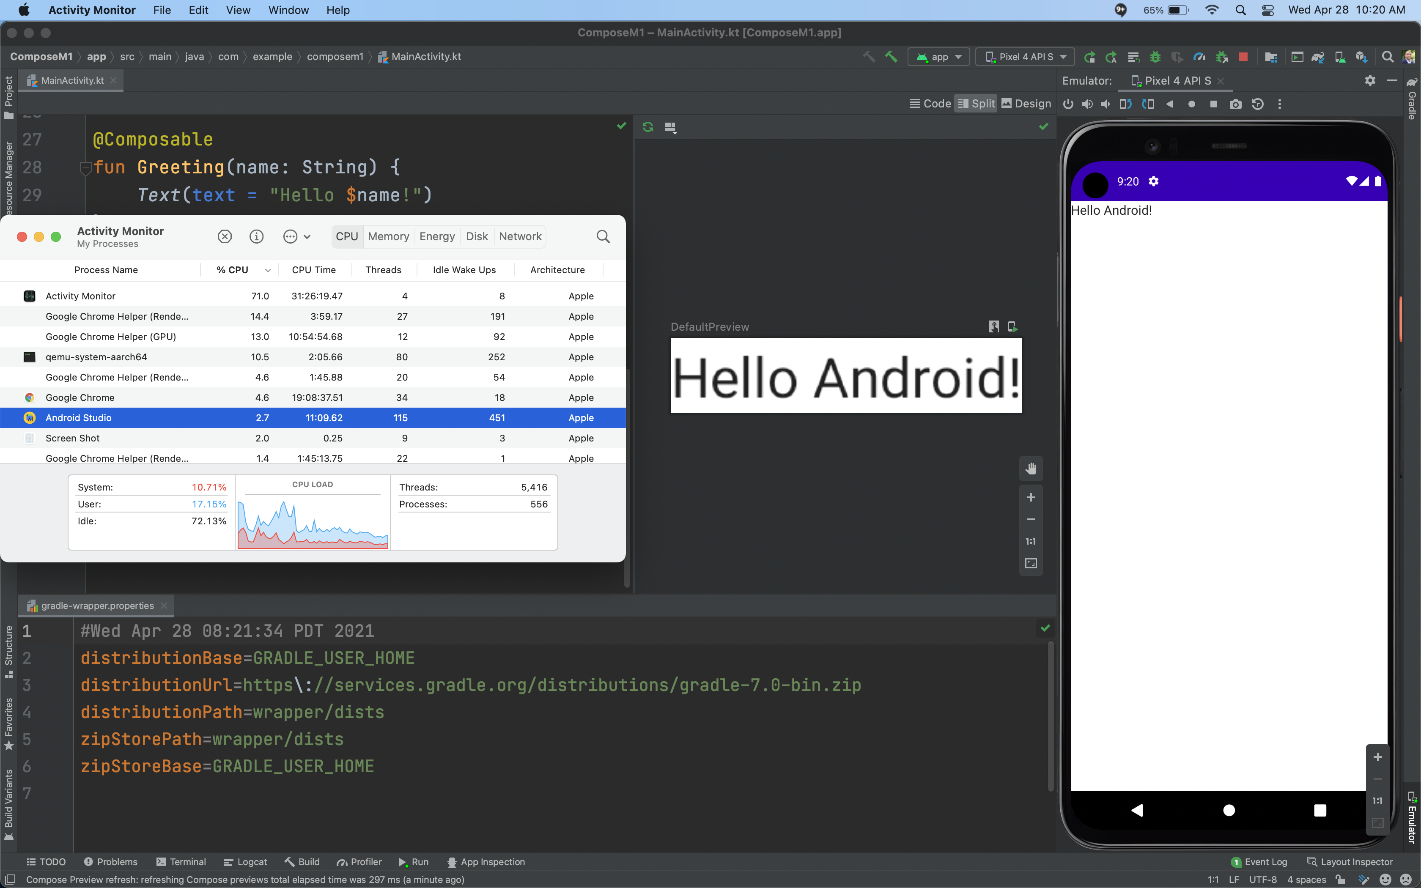Viewport: 1421px width, 888px height.
Task: Switch to the Memory tab in Activity Monitor
Action: tap(388, 236)
